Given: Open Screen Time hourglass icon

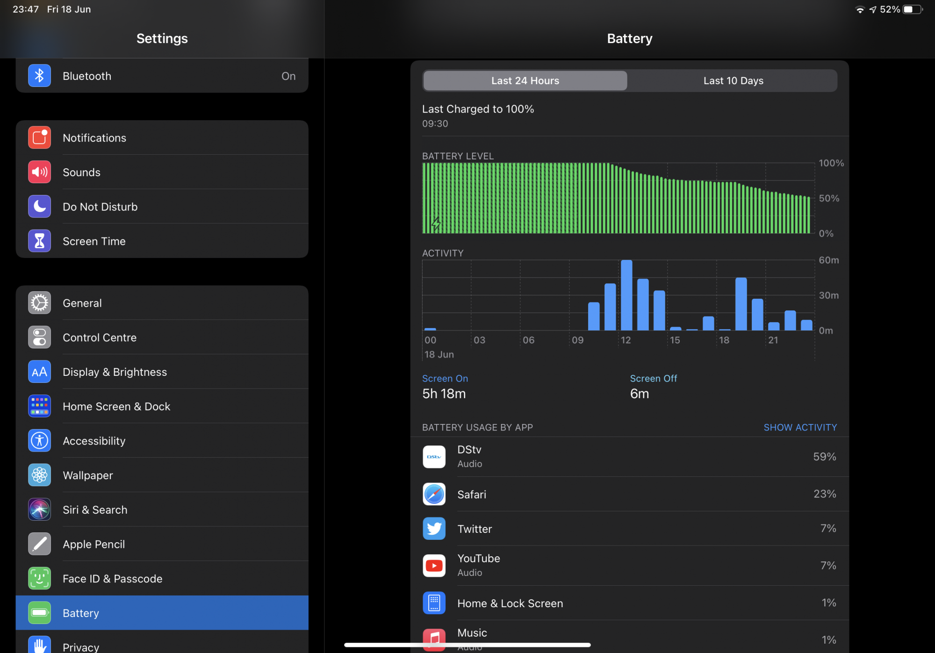Looking at the screenshot, I should 39,241.
